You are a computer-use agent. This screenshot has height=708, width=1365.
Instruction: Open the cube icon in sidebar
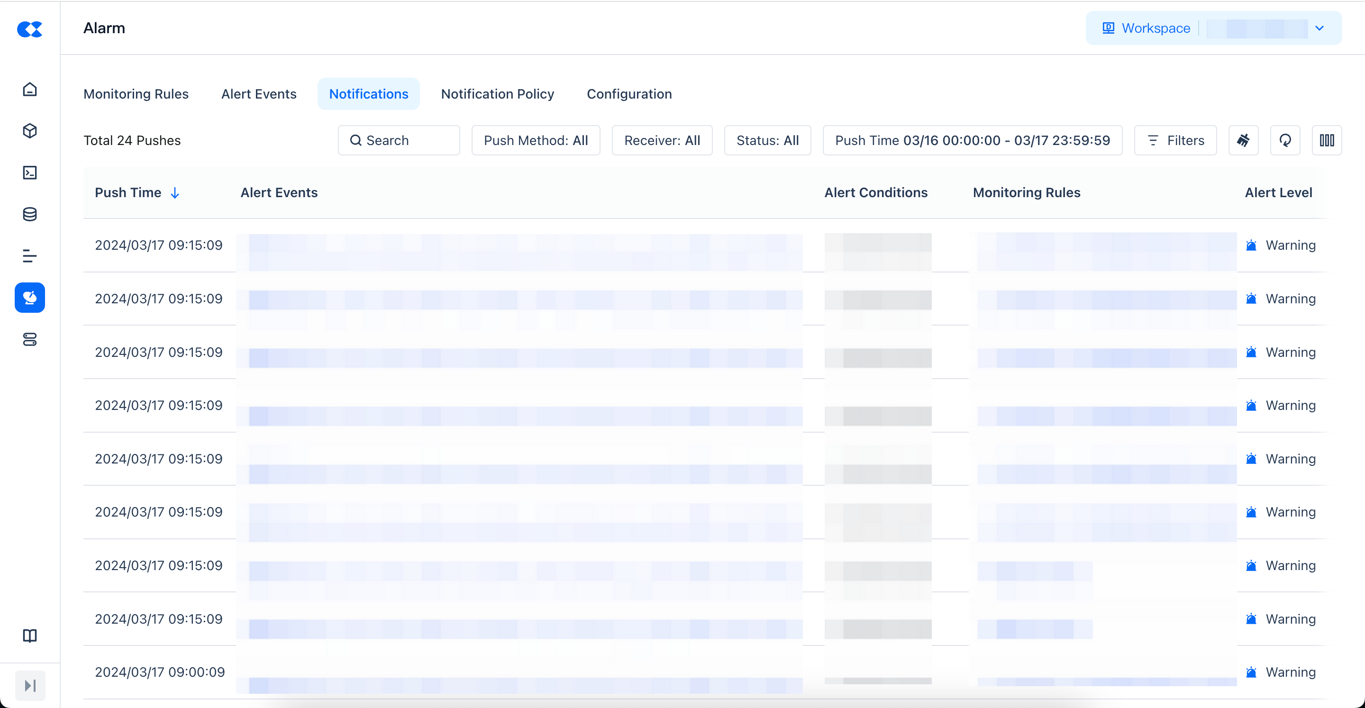30,131
